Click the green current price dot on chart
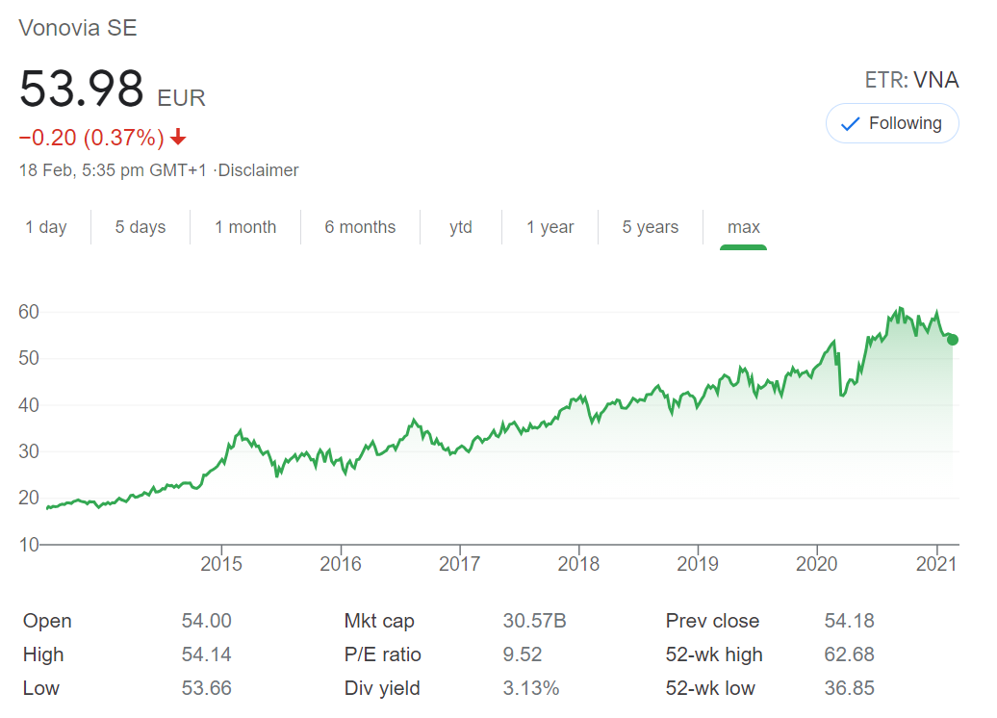 [952, 340]
